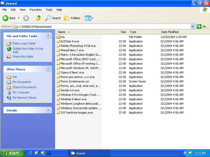The image size is (210, 157).
Task: Sort files by Name column header
Action: [x=78, y=32]
